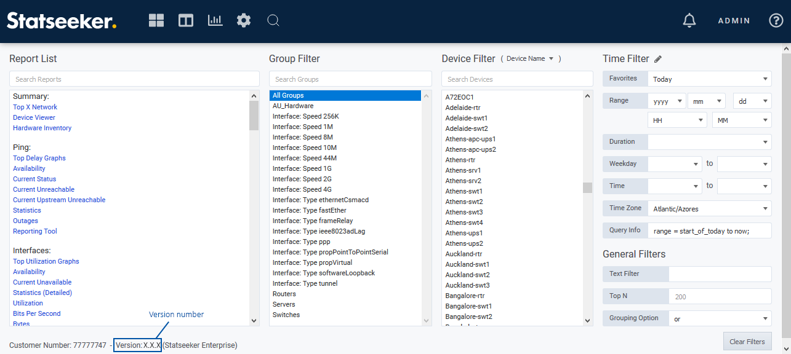Open the Current Unreachable ping report
The width and height of the screenshot is (791, 354).
coord(44,189)
